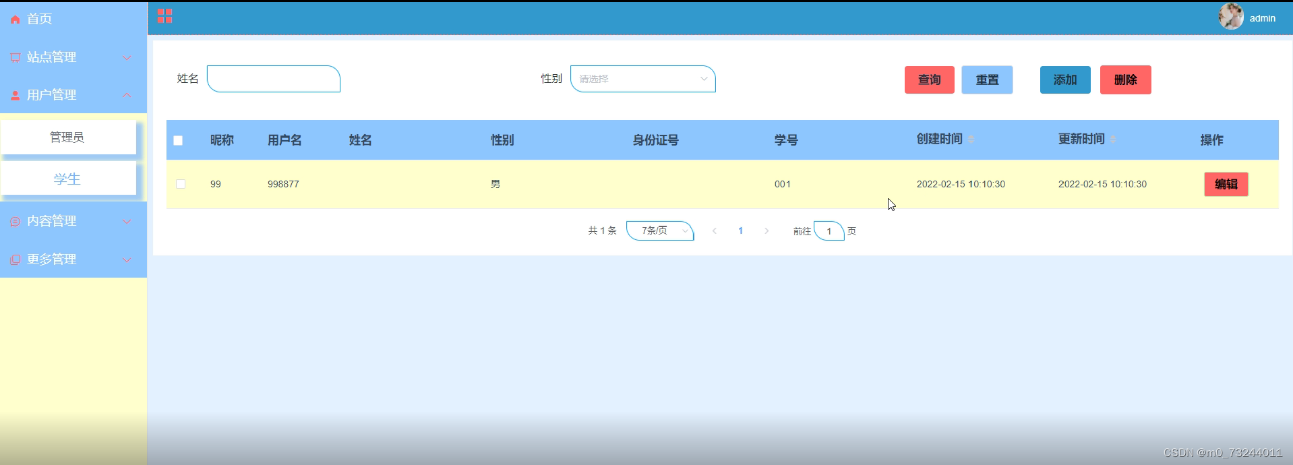1293x465 pixels.
Task: Click the 身份证号 column header
Action: (655, 140)
